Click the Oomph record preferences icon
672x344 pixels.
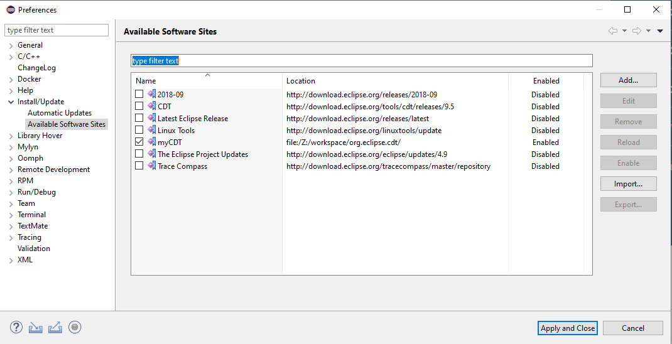[x=75, y=327]
